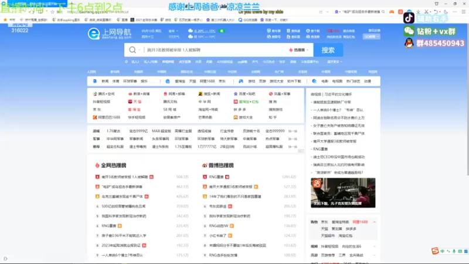This screenshot has width=469, height=264.
Task: Open the red 天猫 link
Action: (x=135, y=101)
